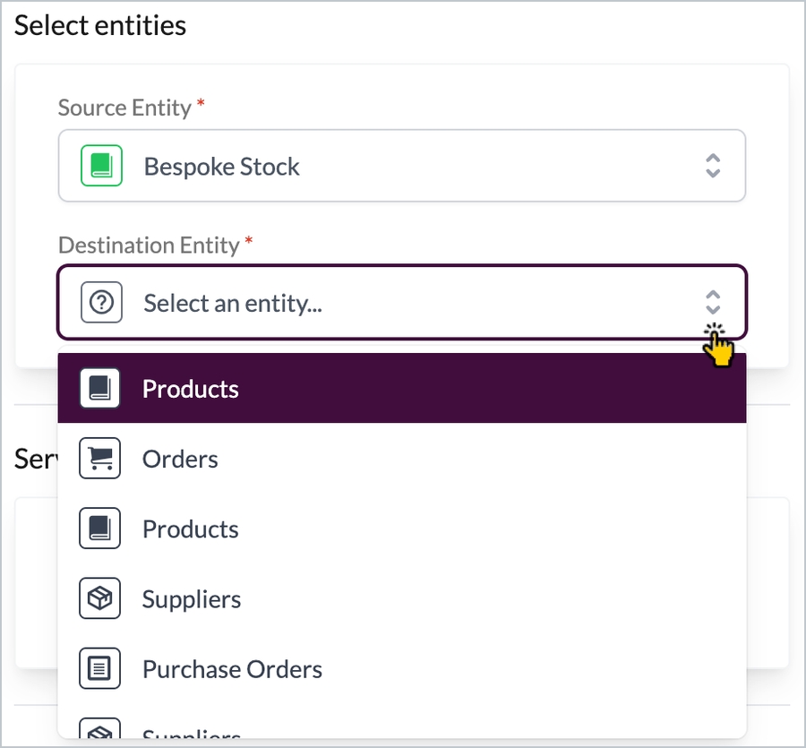Click the book icon on highlighted Products row
This screenshot has height=748, width=806.
click(99, 389)
